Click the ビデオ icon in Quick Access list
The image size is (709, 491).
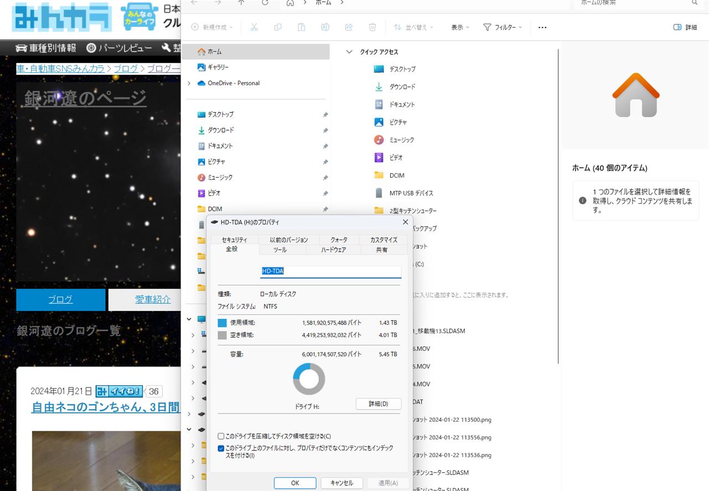point(379,158)
